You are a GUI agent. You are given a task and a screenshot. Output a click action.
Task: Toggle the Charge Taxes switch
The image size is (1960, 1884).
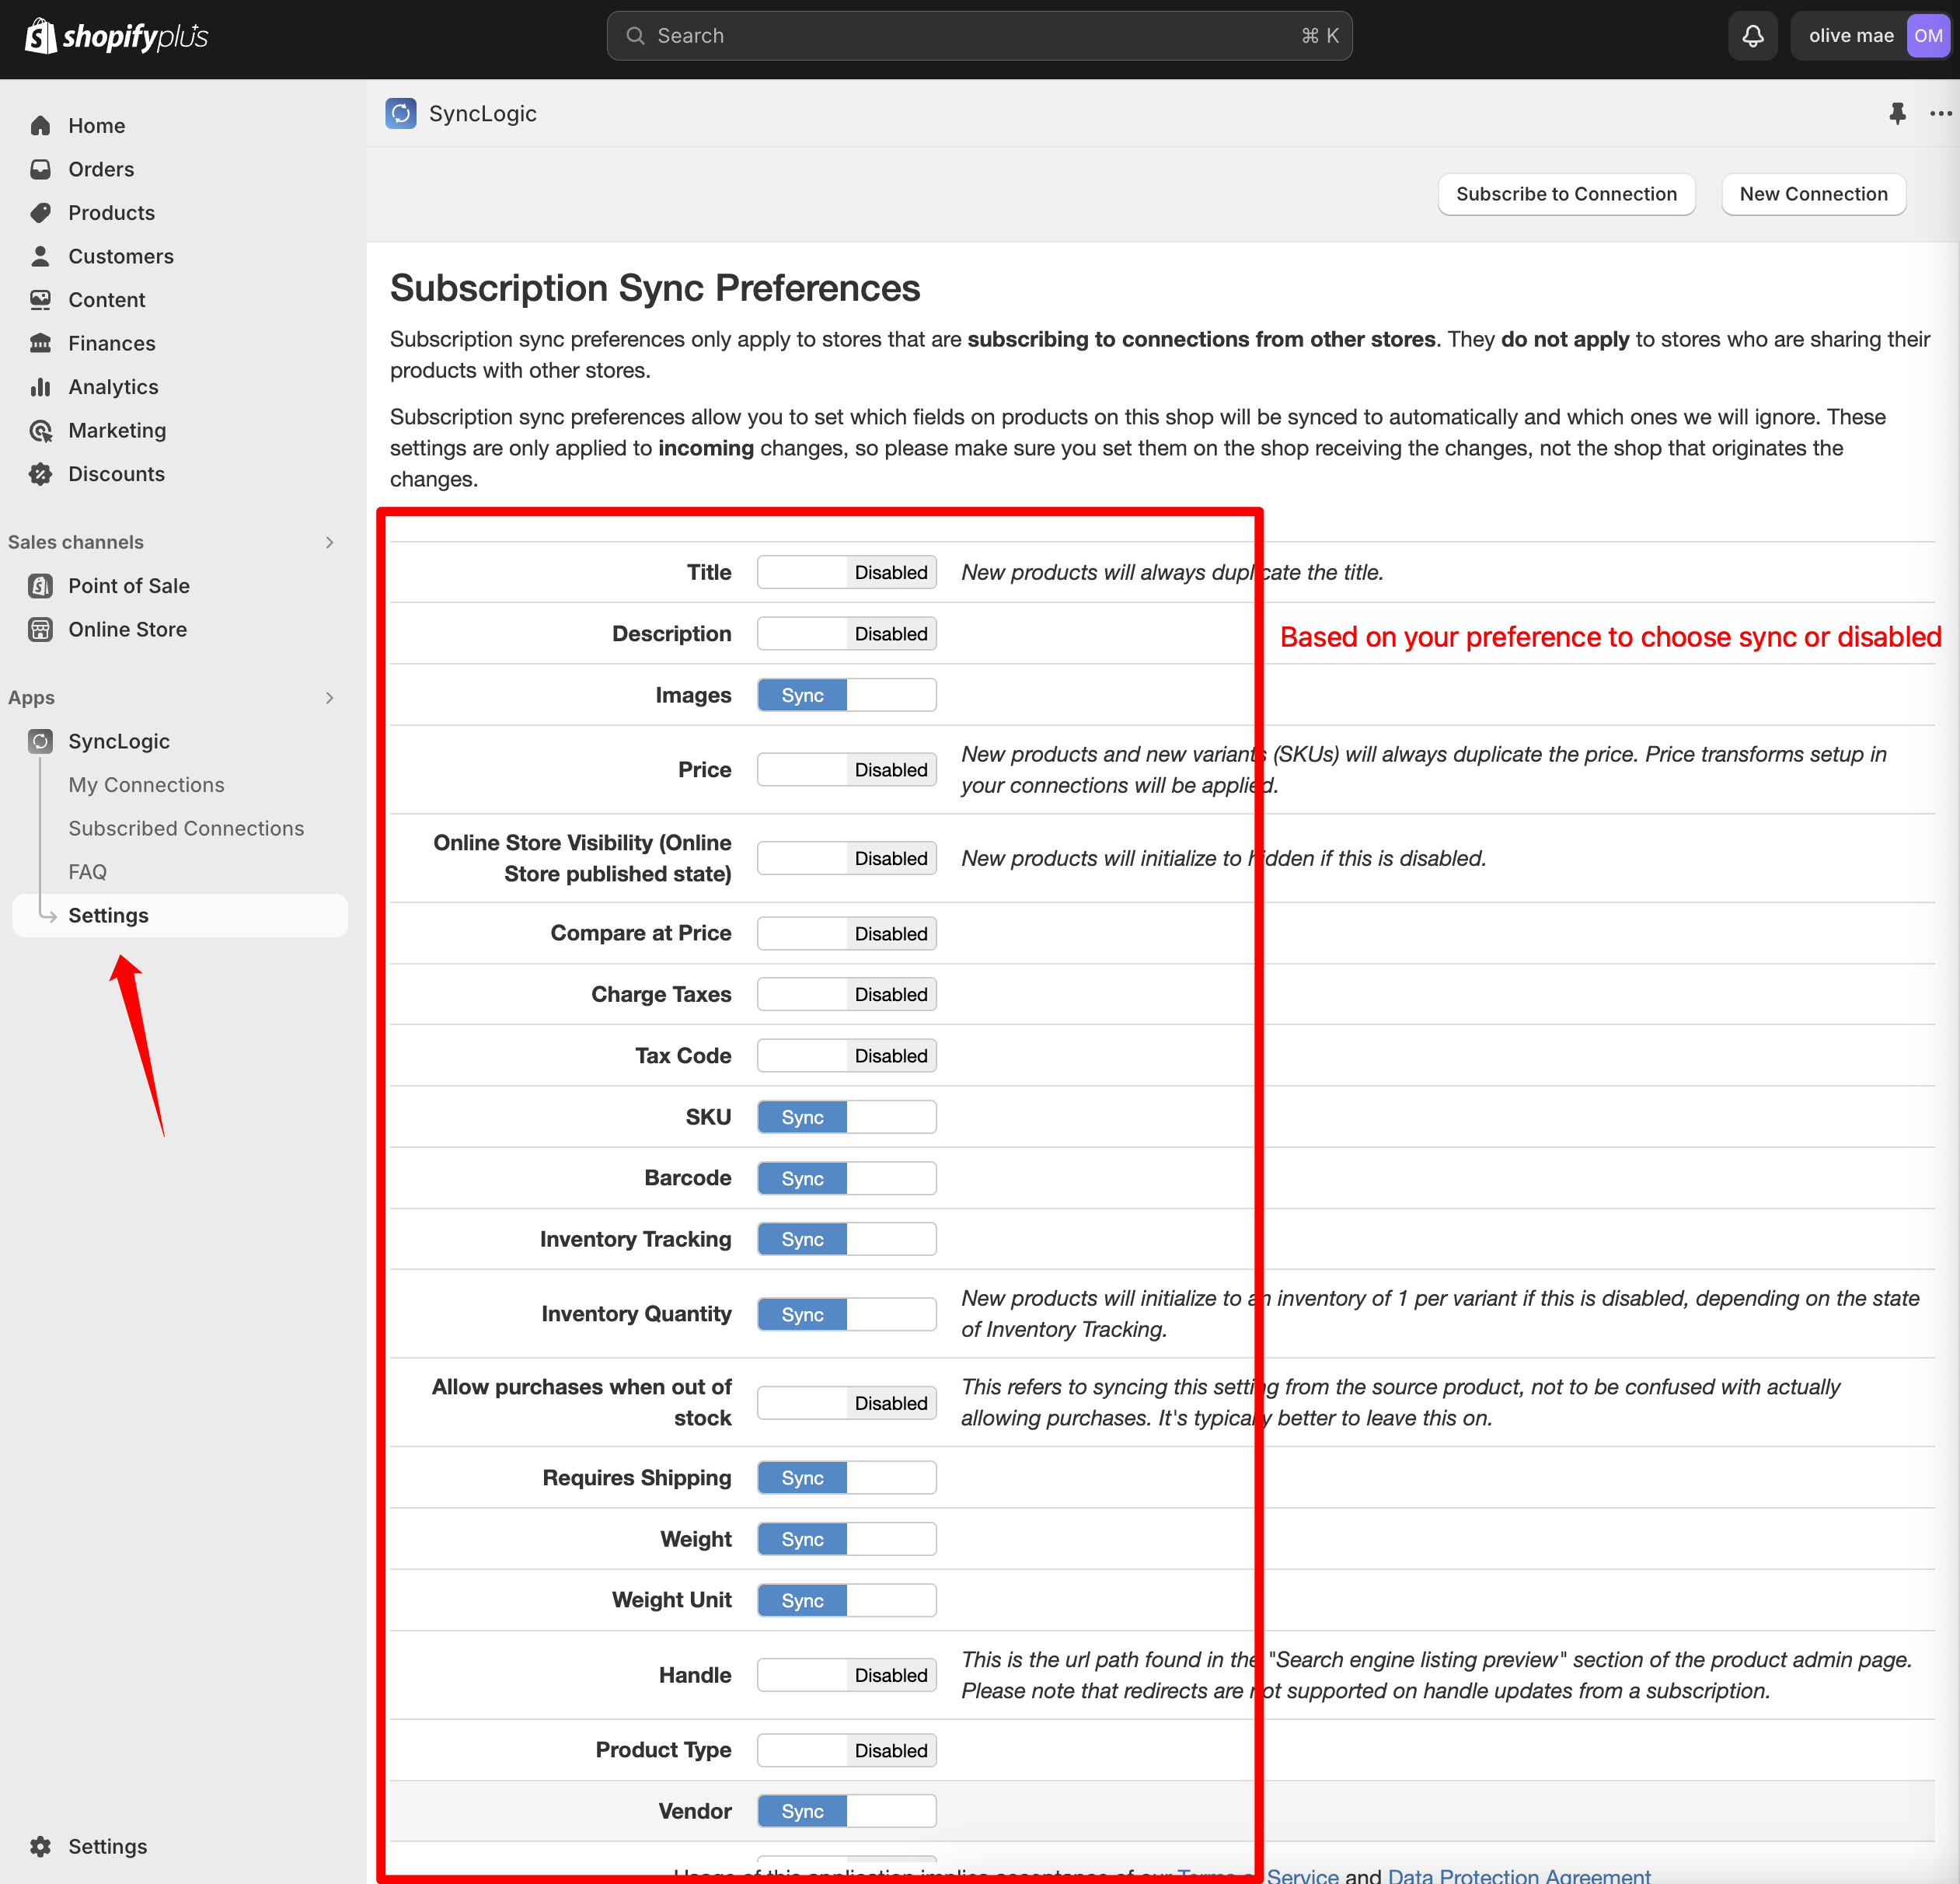[846, 994]
